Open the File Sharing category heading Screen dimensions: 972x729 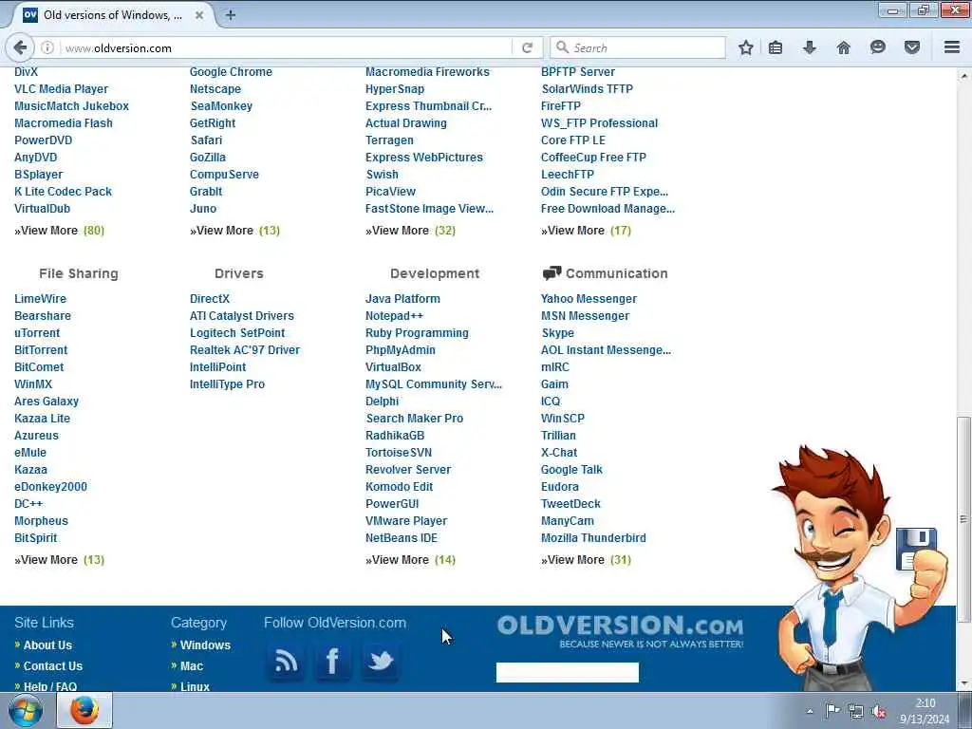[x=79, y=273]
